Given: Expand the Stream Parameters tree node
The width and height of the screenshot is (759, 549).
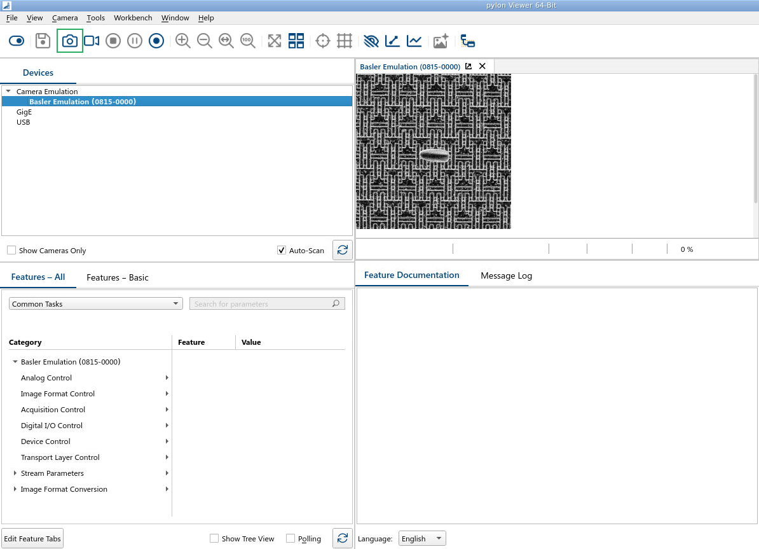Looking at the screenshot, I should pos(15,473).
